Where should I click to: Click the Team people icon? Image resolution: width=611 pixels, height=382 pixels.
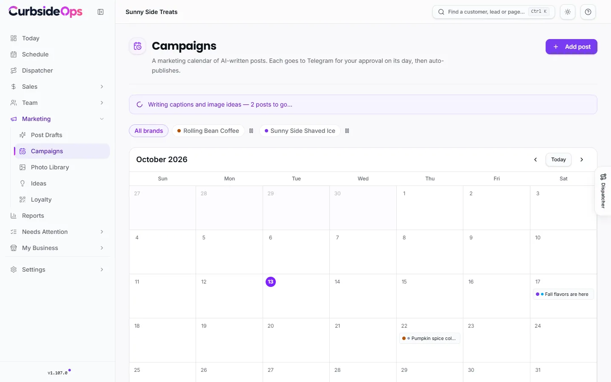14,103
